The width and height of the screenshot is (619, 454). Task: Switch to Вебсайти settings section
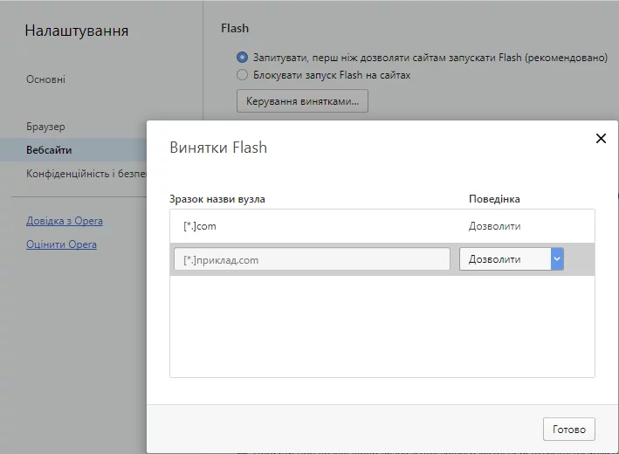(x=49, y=150)
